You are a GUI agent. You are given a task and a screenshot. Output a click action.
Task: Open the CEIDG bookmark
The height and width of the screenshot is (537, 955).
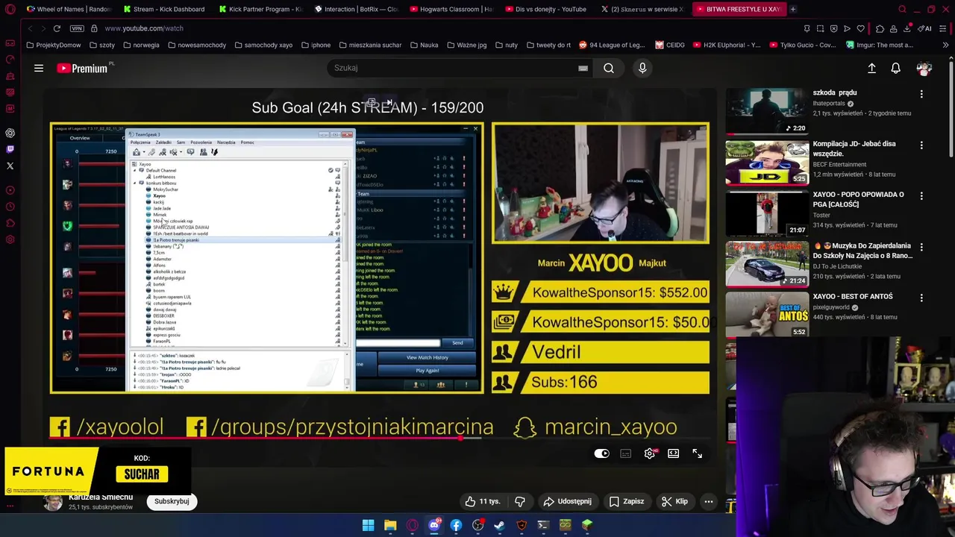(670, 45)
